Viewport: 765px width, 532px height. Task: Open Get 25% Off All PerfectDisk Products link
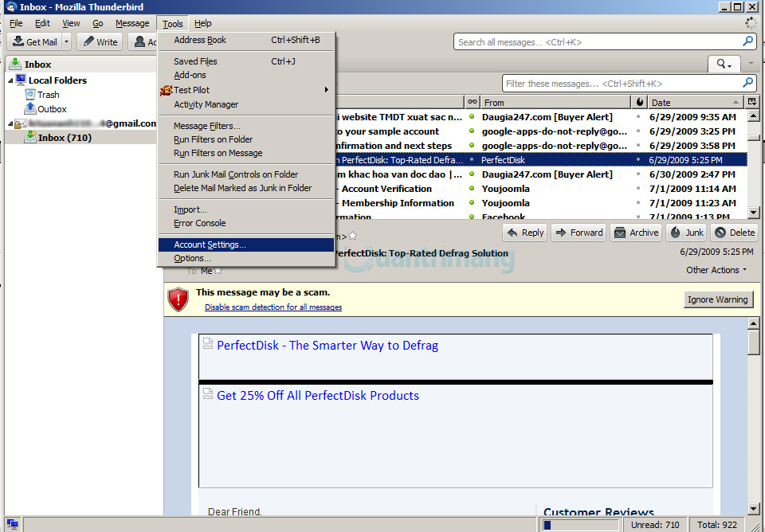tap(318, 396)
